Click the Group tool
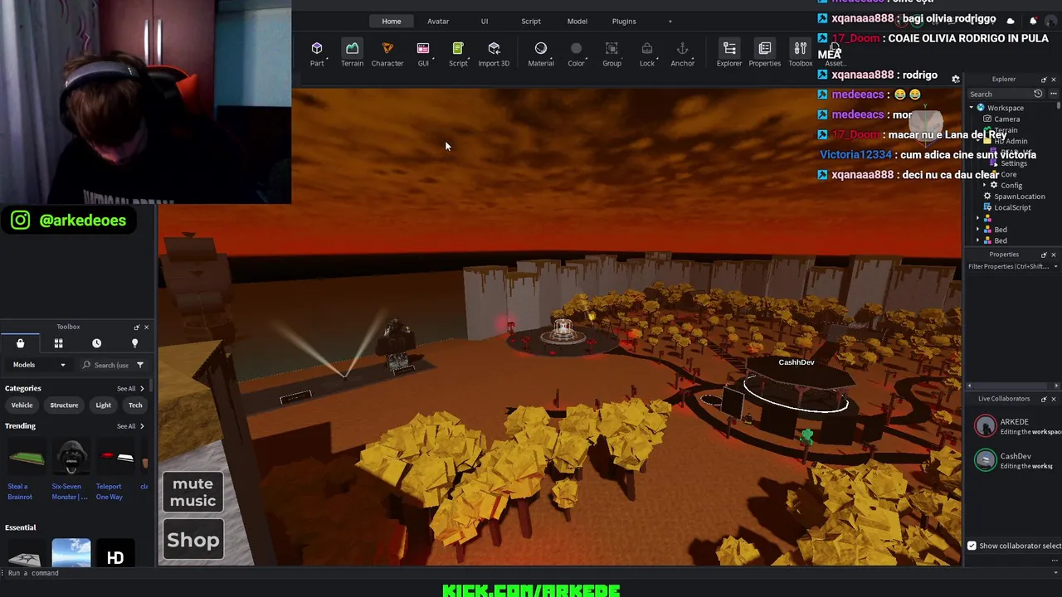This screenshot has height=597, width=1062. (611, 53)
